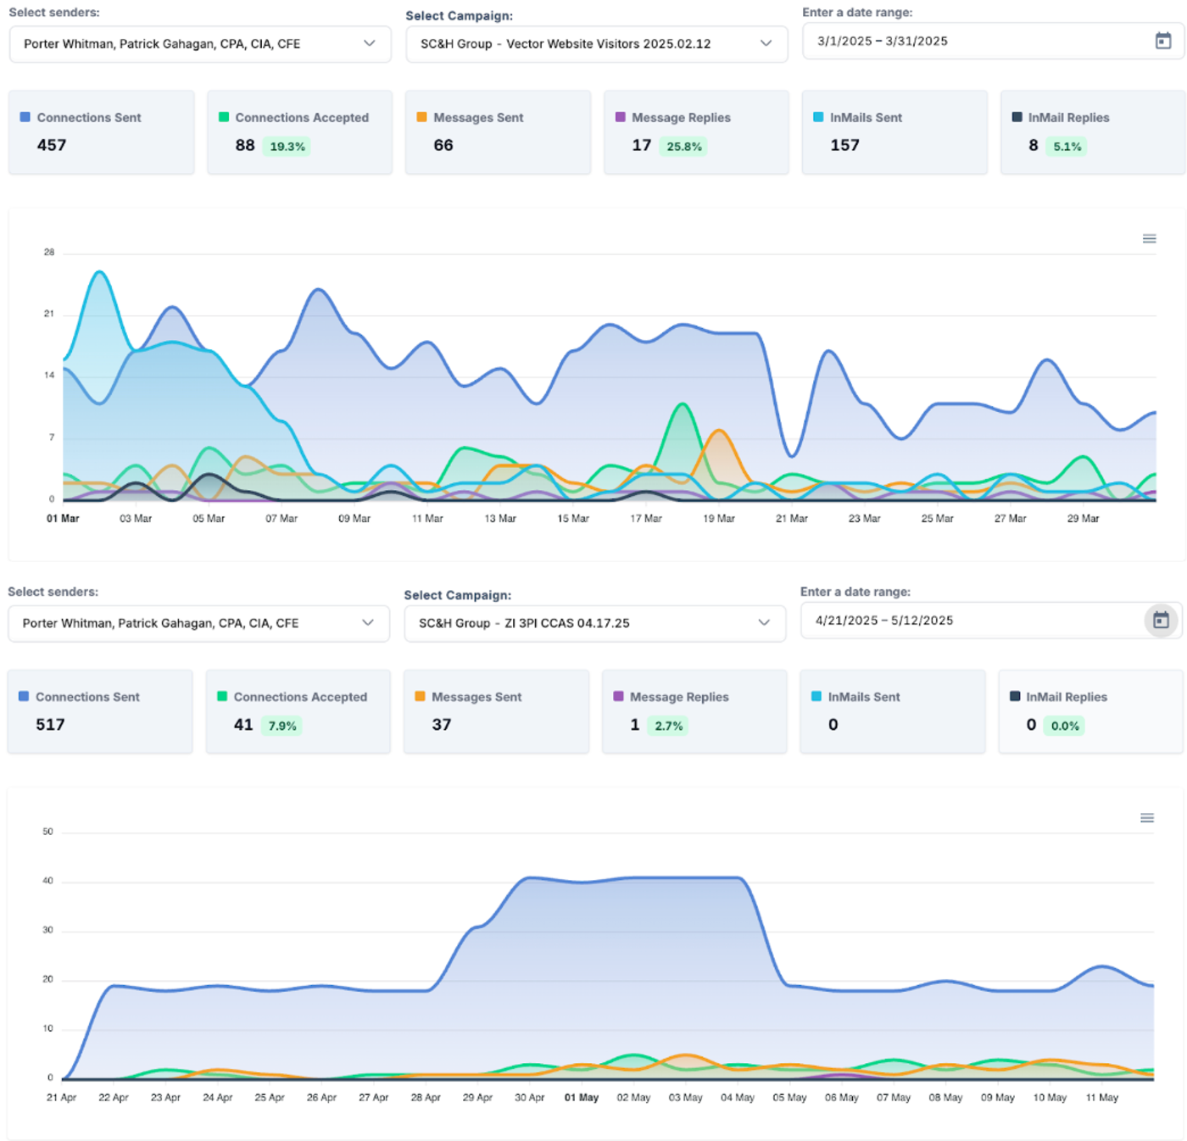Click the 41 Connections Accepted value

[x=243, y=725]
